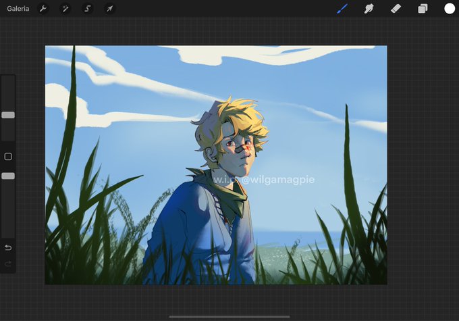Activate the Selection S-shaped tool
459x321 pixels.
point(87,9)
